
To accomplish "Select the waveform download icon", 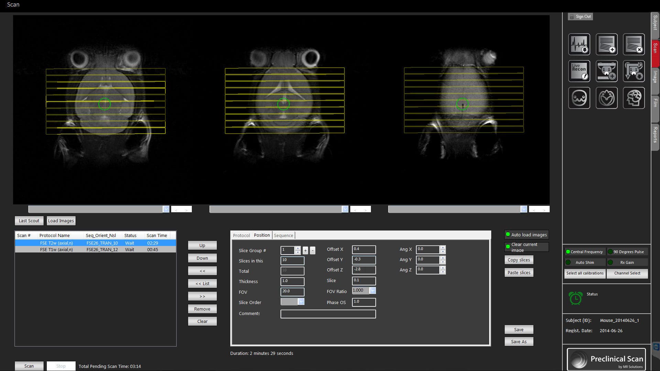I will (x=579, y=44).
